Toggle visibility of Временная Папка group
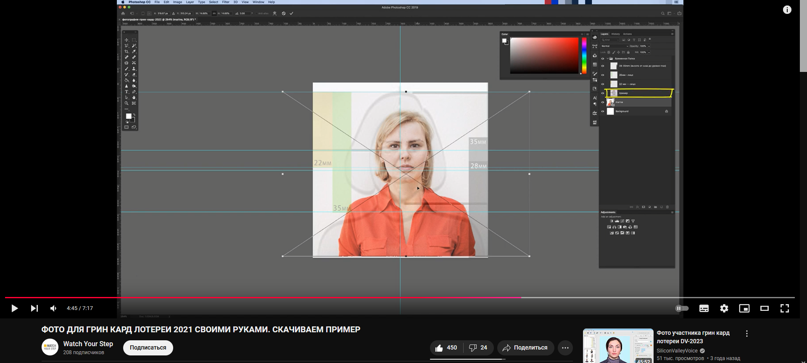The image size is (807, 363). 603,58
